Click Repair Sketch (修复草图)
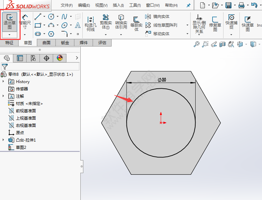The height and width of the screenshot is (200, 262). (215, 24)
